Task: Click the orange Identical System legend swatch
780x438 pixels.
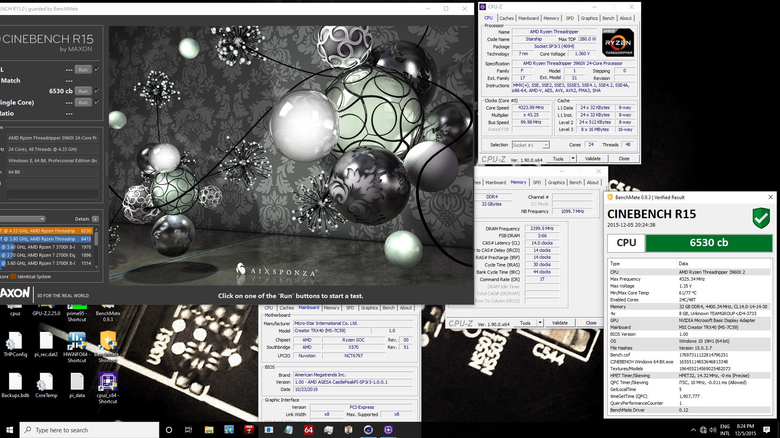Action: [x=13, y=277]
